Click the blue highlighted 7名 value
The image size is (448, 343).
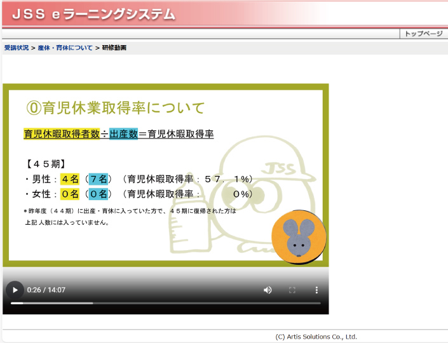[98, 178]
